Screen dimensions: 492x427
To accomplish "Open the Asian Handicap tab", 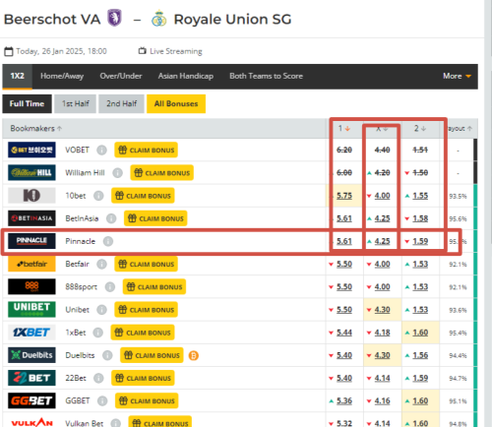I will [186, 76].
